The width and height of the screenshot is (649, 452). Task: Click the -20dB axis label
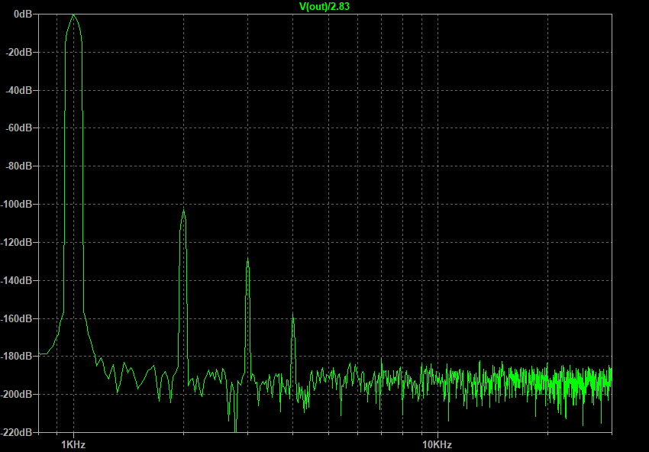19,52
